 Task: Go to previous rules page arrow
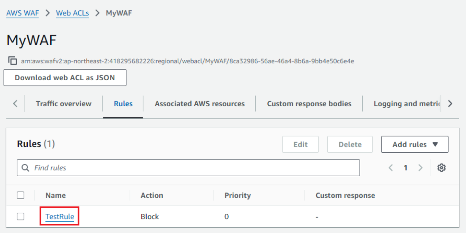click(x=391, y=168)
